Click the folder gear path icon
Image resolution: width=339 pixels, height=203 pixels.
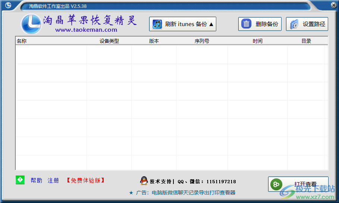tap(294, 24)
